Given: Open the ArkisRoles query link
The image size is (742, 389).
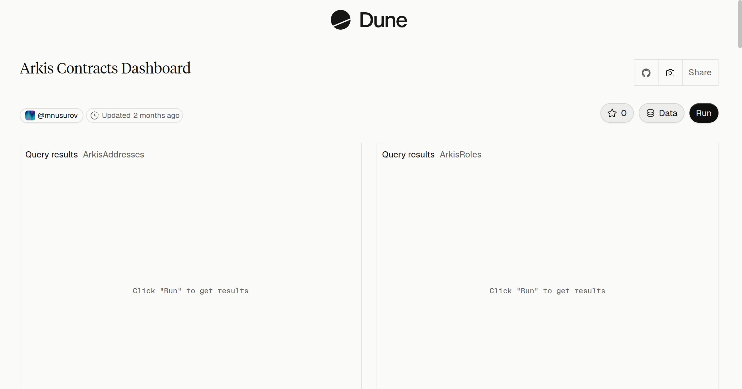Looking at the screenshot, I should [x=460, y=154].
